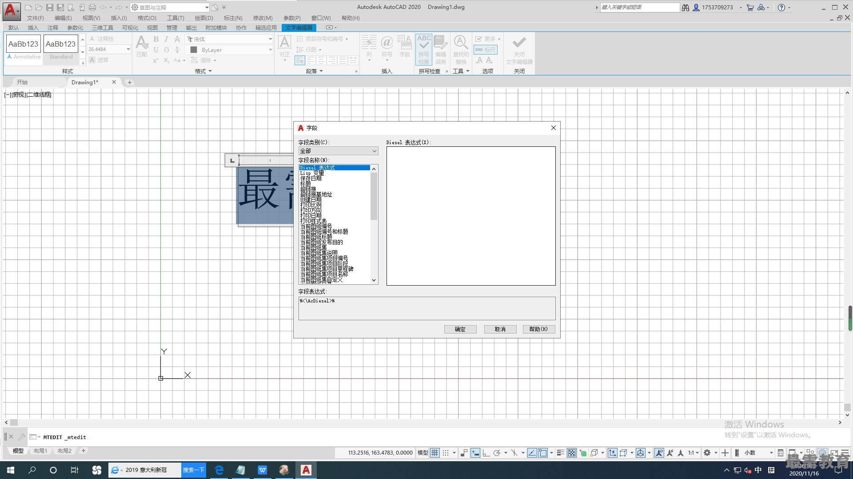This screenshot has height=479, width=853.
Task: Open AutoCAD from Windows taskbar
Action: [x=306, y=470]
